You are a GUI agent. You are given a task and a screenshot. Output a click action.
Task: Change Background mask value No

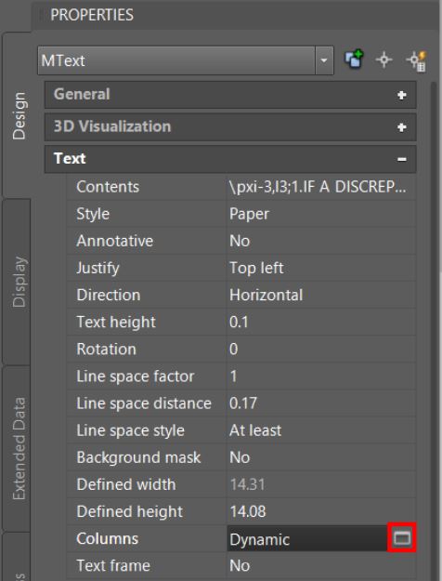pyautogui.click(x=321, y=457)
